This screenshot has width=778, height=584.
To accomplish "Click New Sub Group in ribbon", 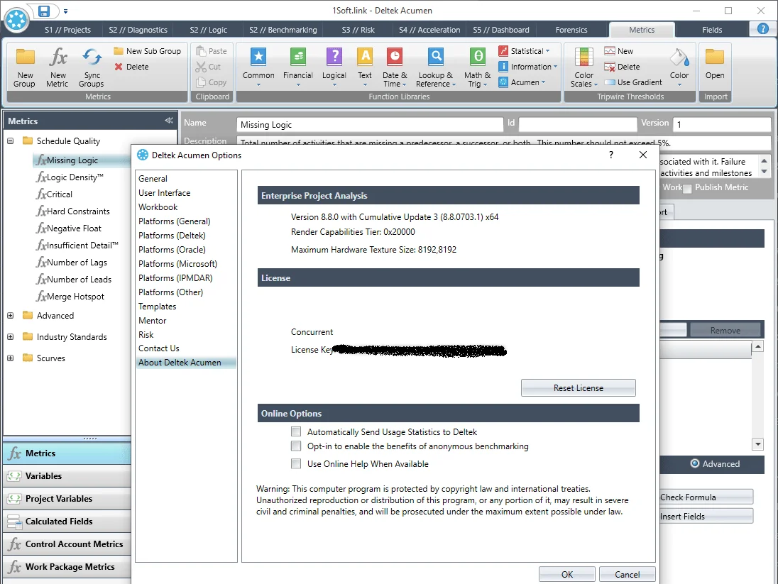I will pos(148,51).
